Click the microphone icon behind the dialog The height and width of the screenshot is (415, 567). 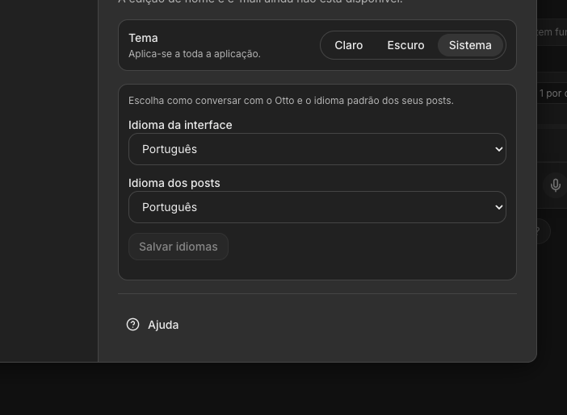click(555, 185)
